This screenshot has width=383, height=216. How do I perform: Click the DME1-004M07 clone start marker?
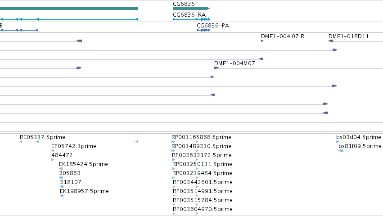[x=216, y=68]
